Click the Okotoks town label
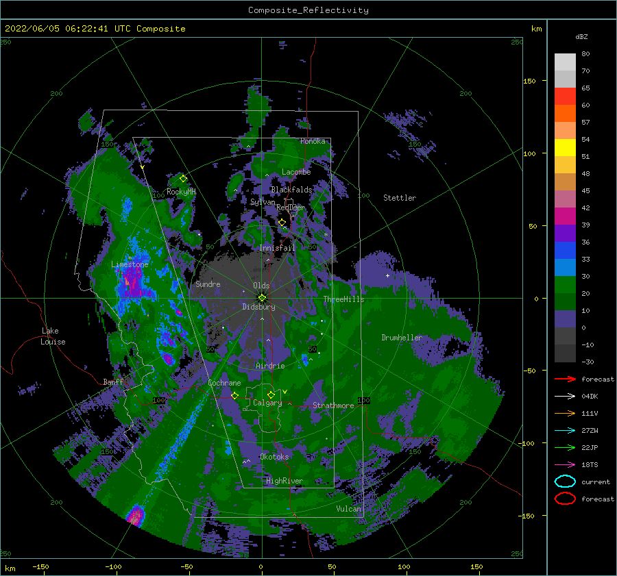This screenshot has height=576, width=617. (x=274, y=457)
